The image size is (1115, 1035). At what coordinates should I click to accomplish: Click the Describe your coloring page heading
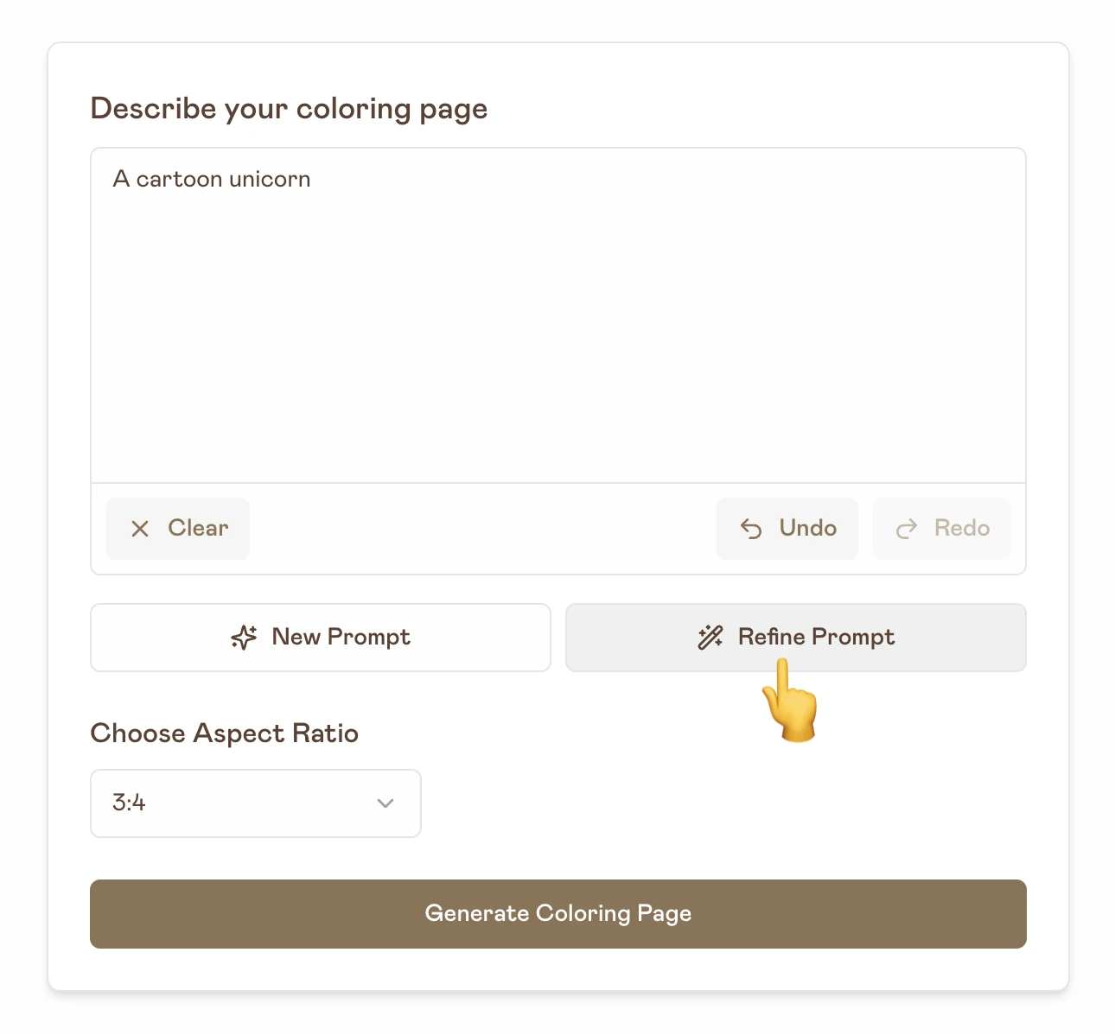pyautogui.click(x=289, y=108)
